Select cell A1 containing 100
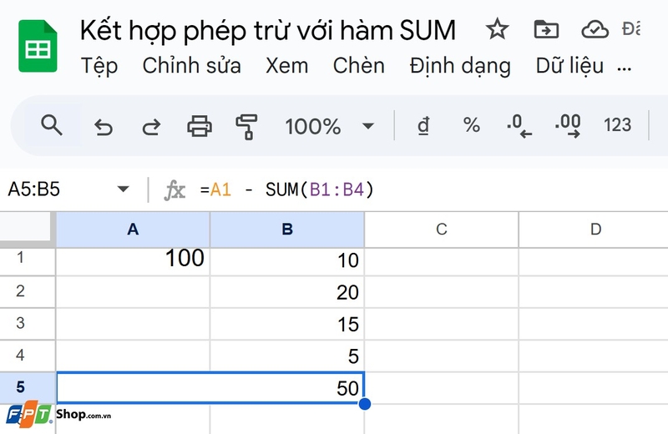 [x=133, y=261]
